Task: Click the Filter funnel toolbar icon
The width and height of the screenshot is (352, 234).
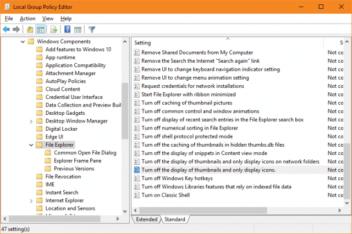Action: click(92, 29)
